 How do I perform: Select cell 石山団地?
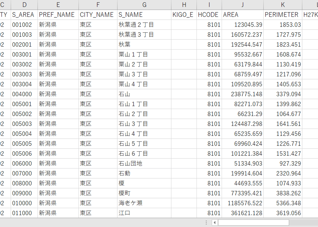(144, 164)
